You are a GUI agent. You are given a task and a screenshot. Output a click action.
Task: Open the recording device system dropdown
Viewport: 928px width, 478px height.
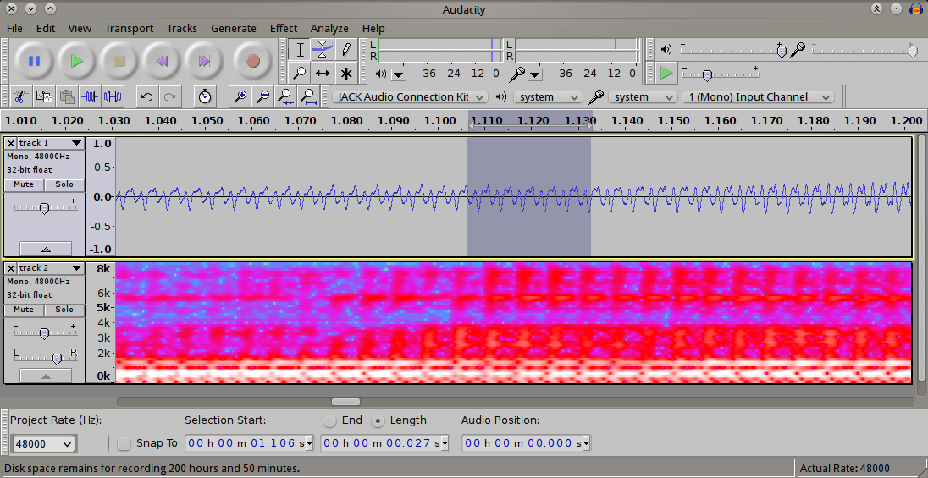pyautogui.click(x=642, y=97)
